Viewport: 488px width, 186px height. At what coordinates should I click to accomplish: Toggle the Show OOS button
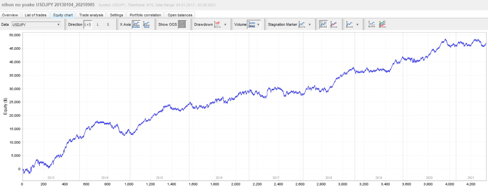(182, 24)
